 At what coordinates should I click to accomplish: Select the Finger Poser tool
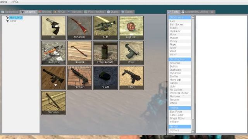pyautogui.click(x=180, y=118)
